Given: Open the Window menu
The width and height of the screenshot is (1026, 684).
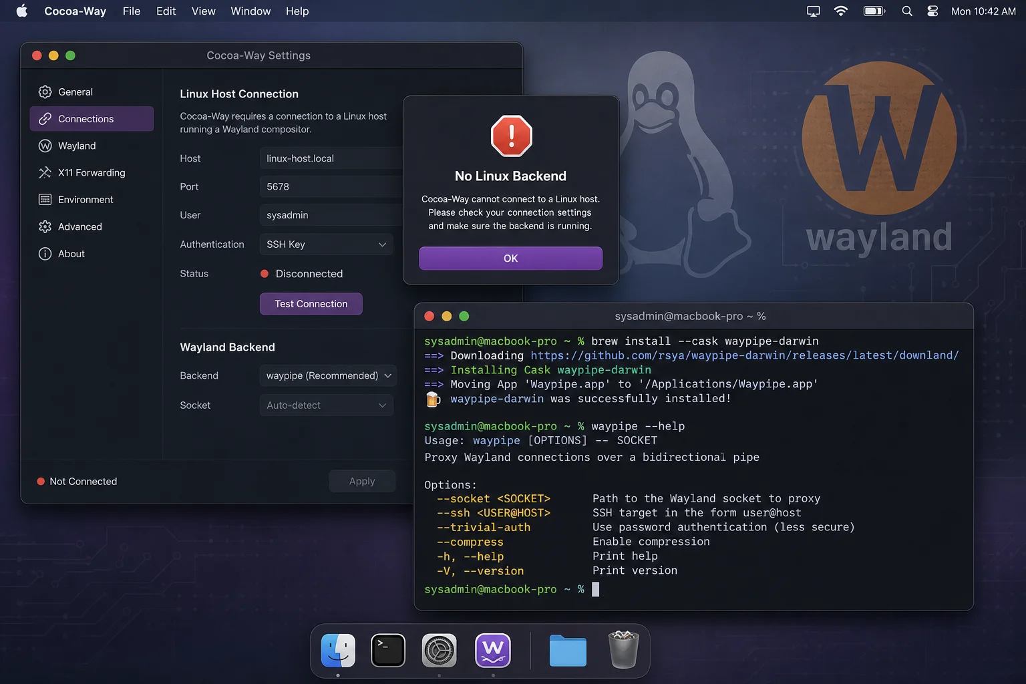Looking at the screenshot, I should click(x=250, y=11).
